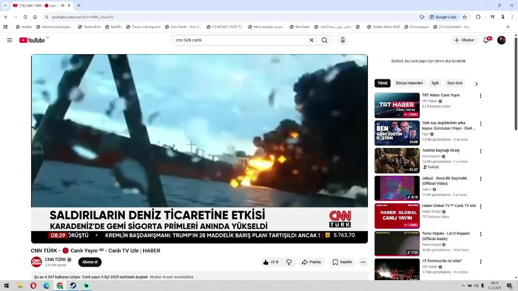Open options menu for Jakuzi video
This screenshot has height=291, width=518.
[x=481, y=179]
